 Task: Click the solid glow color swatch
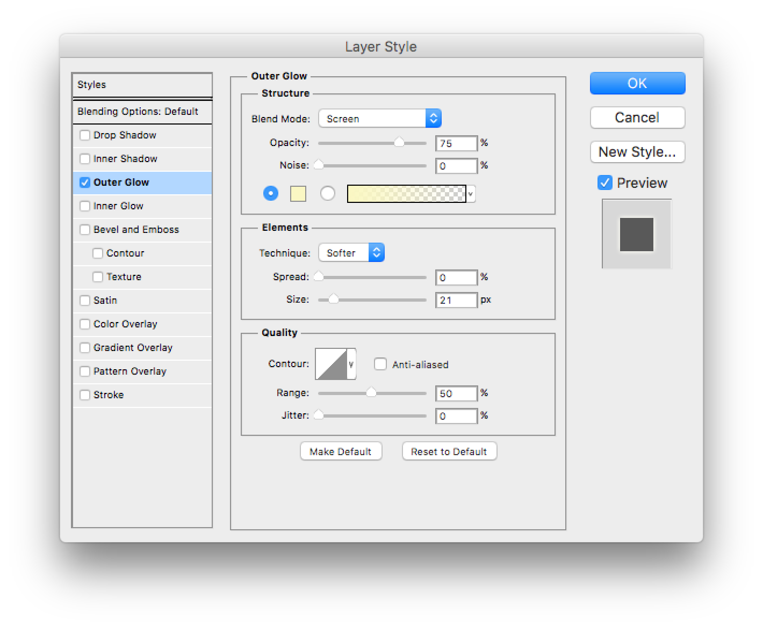pyautogui.click(x=298, y=194)
